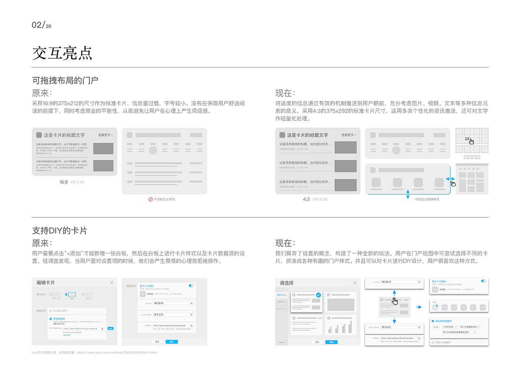Click the upload icon placeholder beside 显示卡片图标
The image size is (520, 368).
pyautogui.click(x=435, y=289)
